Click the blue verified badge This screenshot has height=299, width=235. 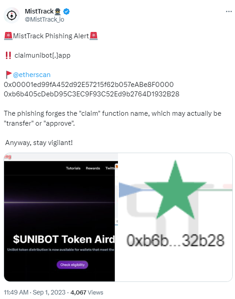pyautogui.click(x=66, y=12)
